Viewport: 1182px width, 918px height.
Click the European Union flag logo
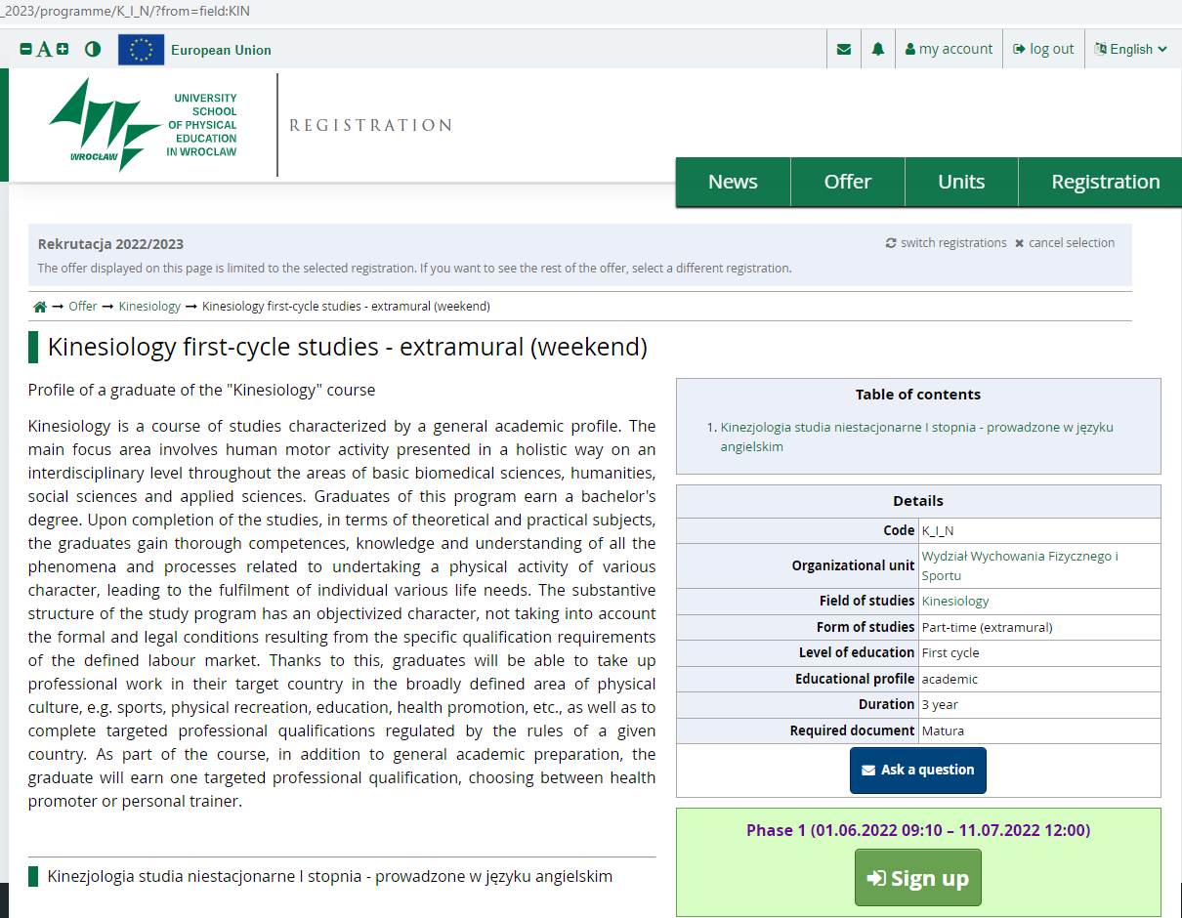142,50
